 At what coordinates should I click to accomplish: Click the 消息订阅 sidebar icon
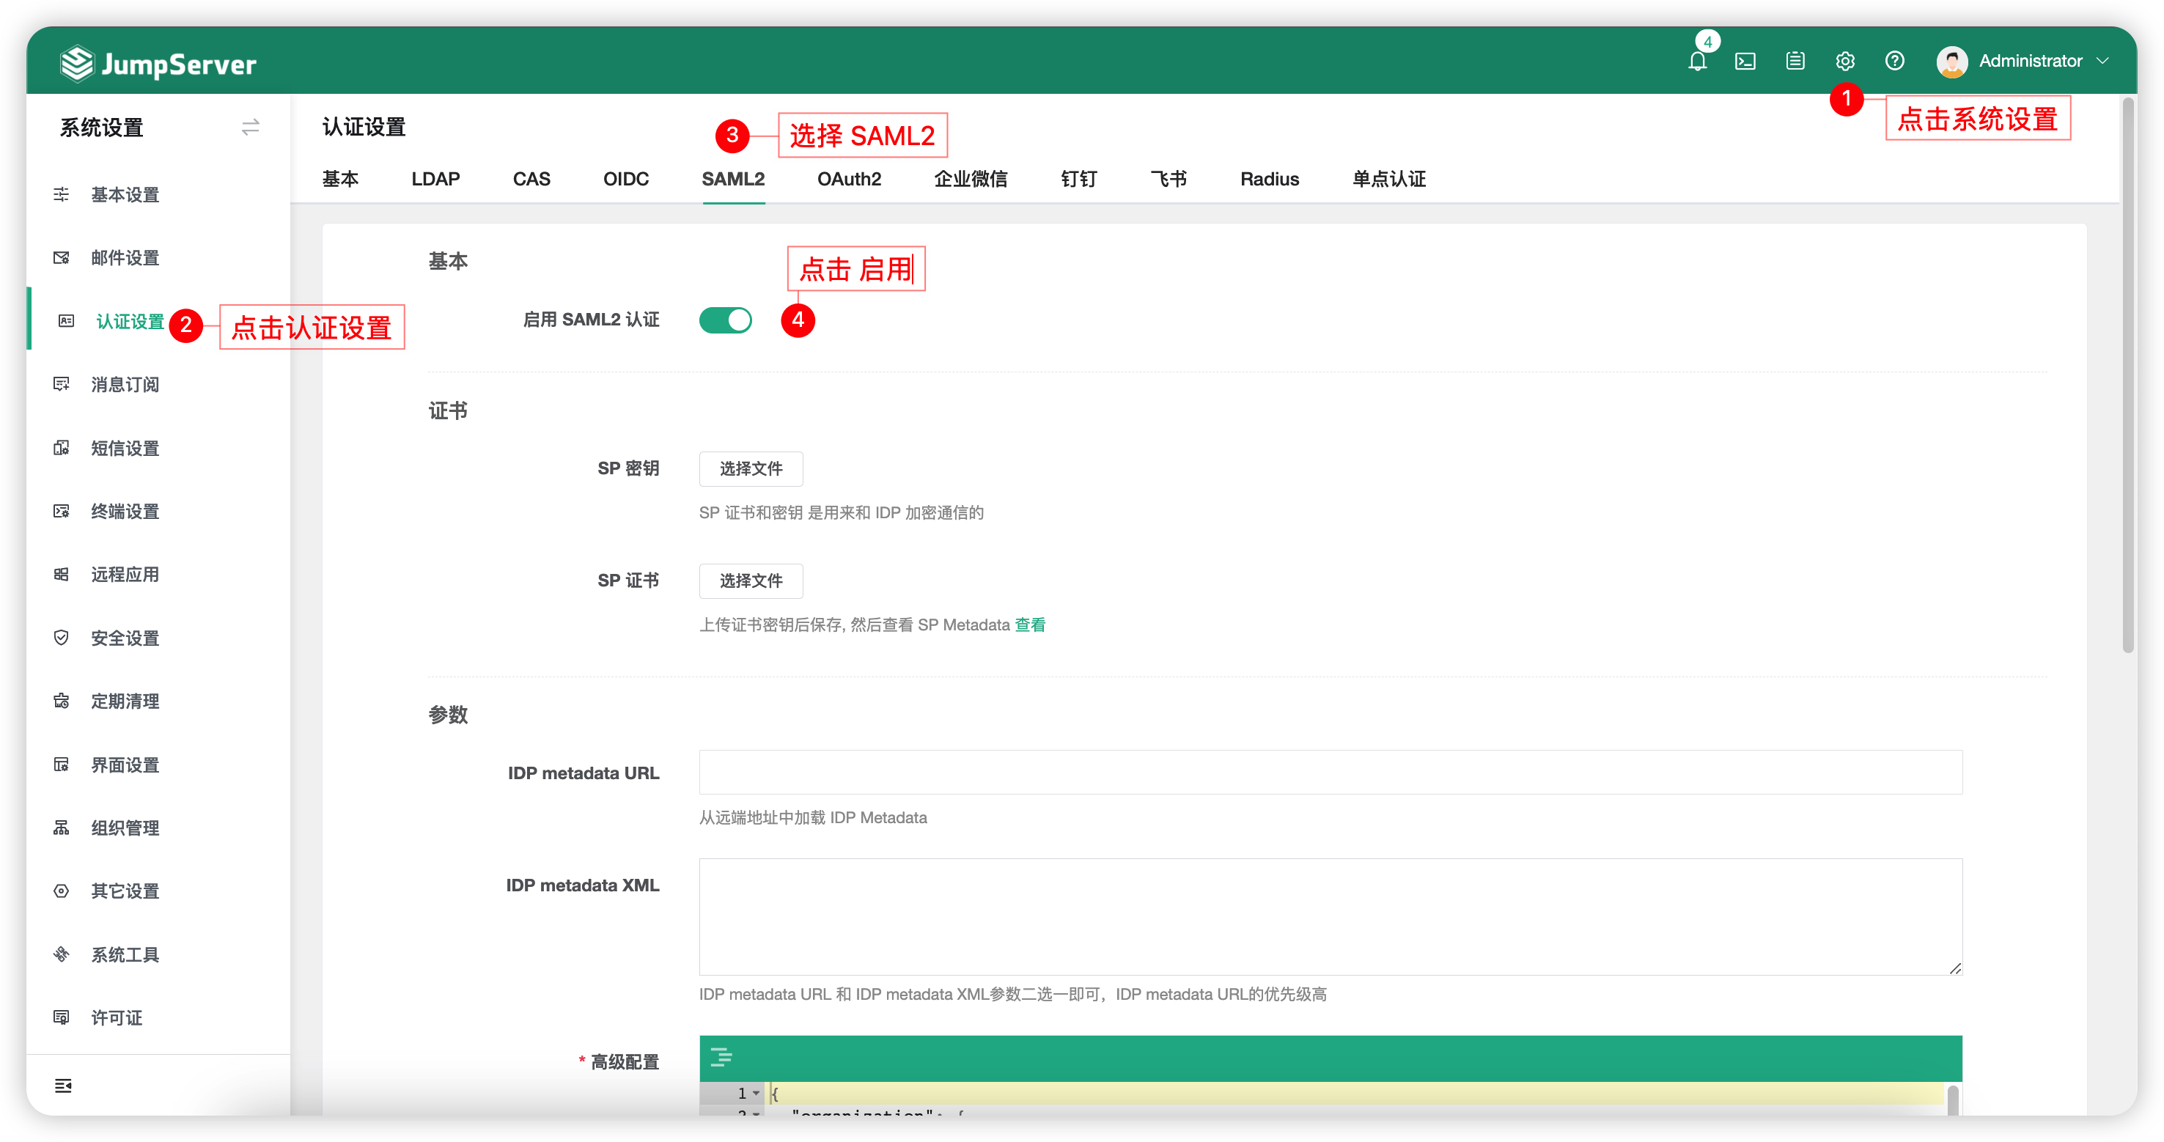(62, 385)
